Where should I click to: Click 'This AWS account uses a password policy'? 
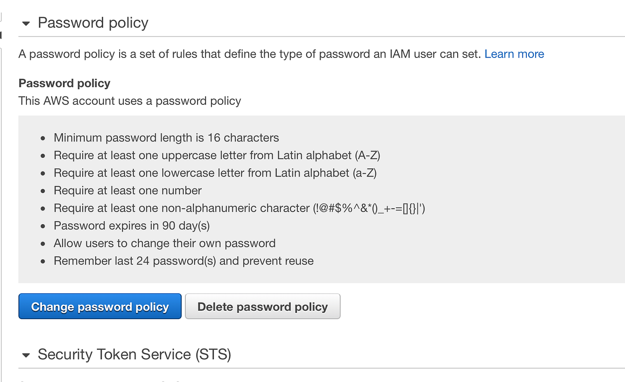pyautogui.click(x=129, y=101)
